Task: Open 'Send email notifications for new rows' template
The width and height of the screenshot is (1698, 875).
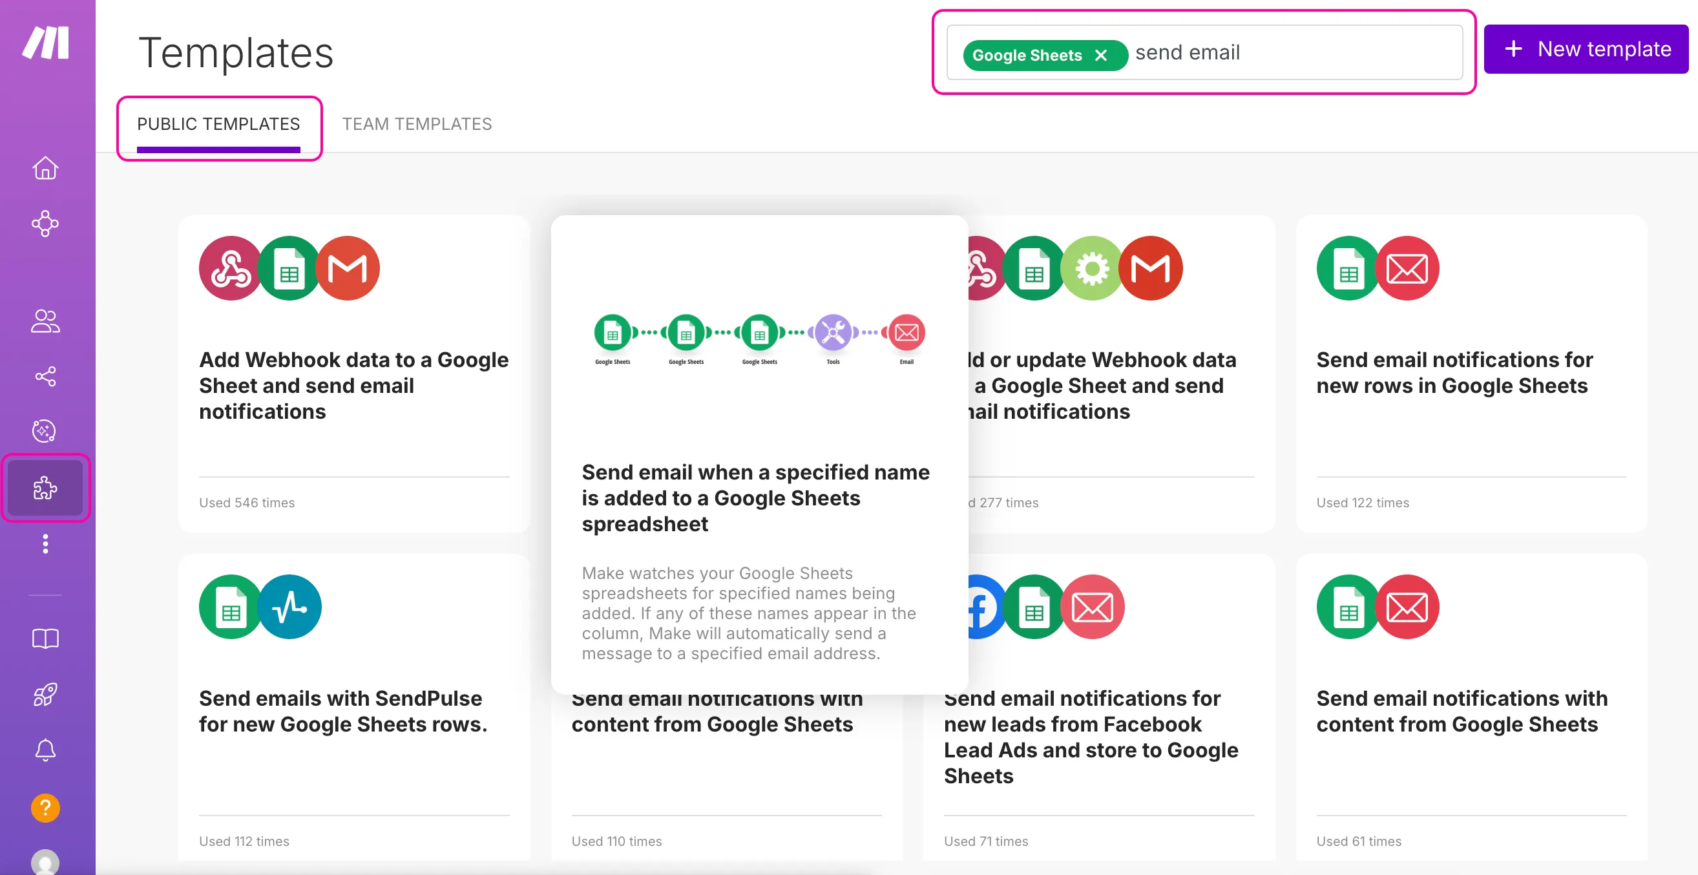Action: (1471, 374)
